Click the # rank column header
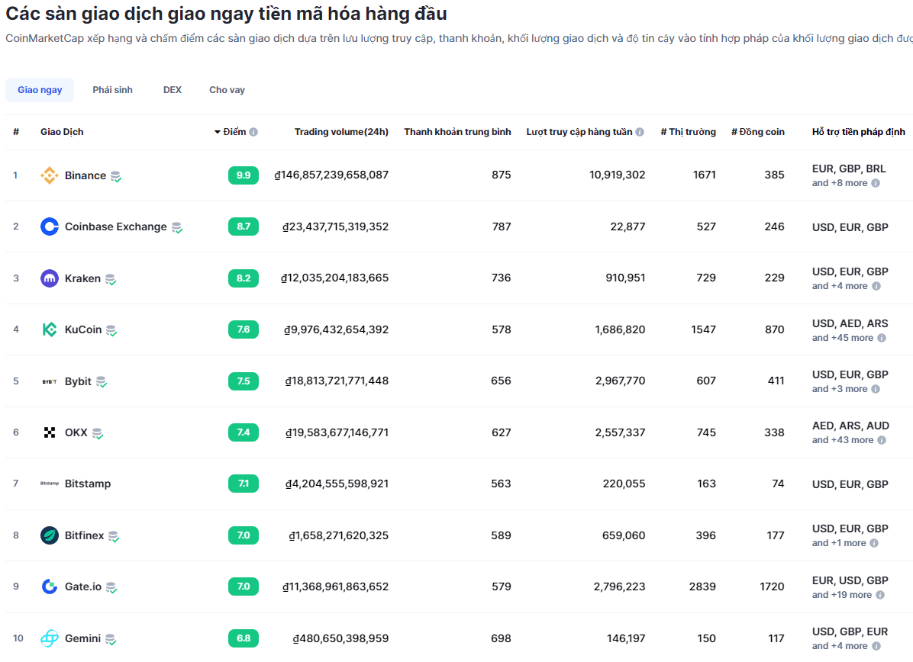 16,132
